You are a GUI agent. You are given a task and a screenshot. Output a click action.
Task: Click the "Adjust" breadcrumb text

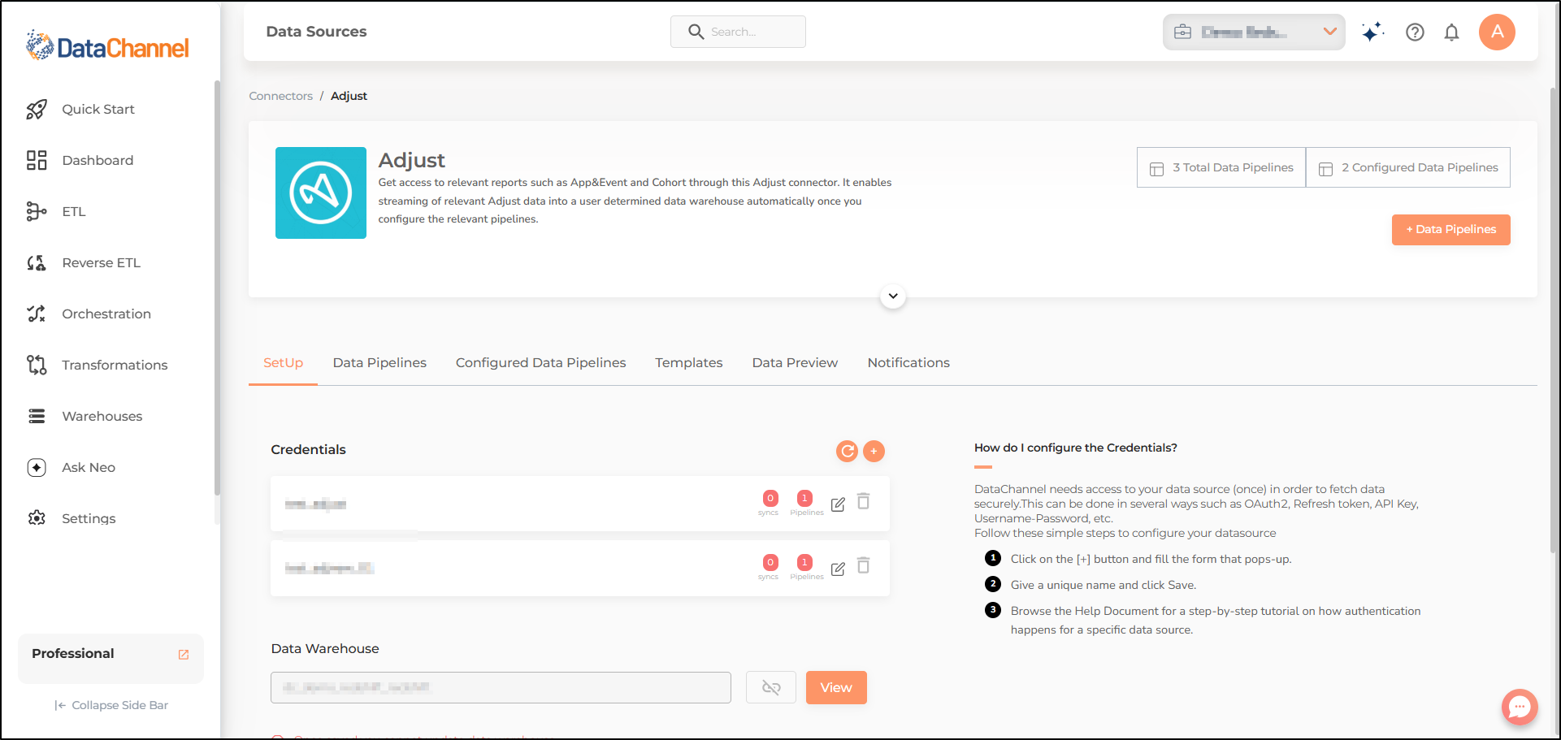pyautogui.click(x=349, y=96)
